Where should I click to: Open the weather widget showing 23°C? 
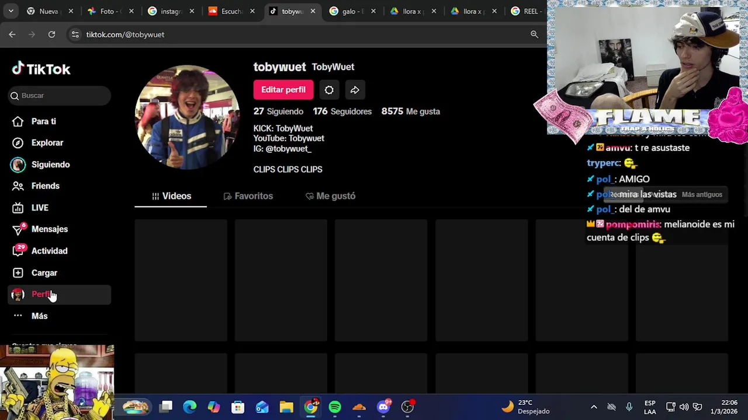(526, 407)
